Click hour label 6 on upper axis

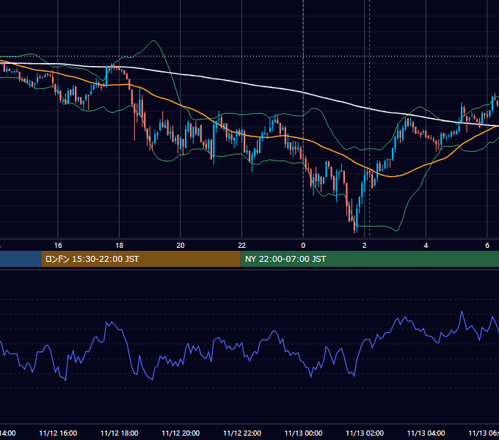coord(487,246)
